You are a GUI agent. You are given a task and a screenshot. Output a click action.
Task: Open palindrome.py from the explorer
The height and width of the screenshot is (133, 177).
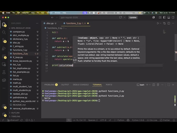(x=20, y=98)
